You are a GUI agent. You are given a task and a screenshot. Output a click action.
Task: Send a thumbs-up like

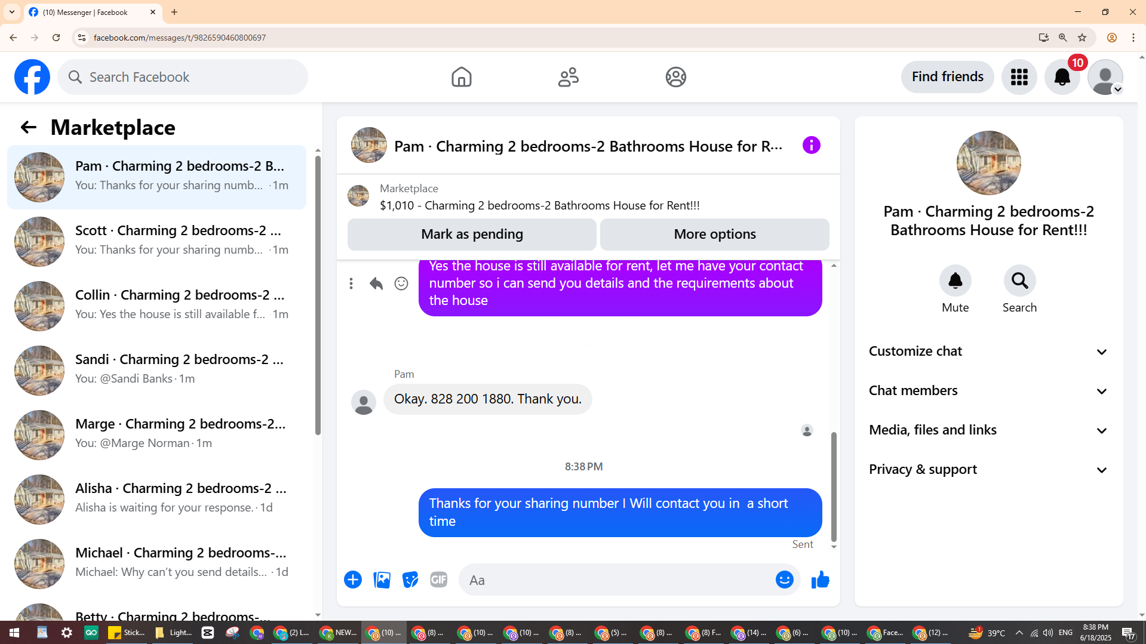click(x=821, y=580)
